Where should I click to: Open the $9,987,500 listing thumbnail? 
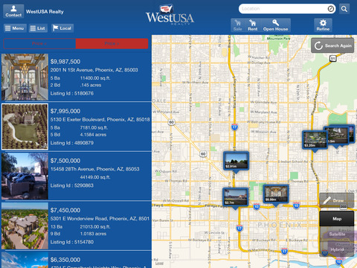click(x=25, y=77)
